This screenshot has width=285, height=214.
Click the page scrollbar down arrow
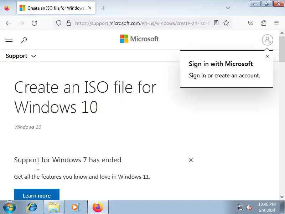click(x=282, y=197)
